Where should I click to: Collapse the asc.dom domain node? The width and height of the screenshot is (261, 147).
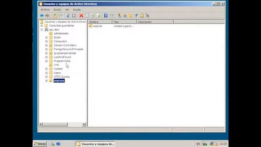point(42,30)
